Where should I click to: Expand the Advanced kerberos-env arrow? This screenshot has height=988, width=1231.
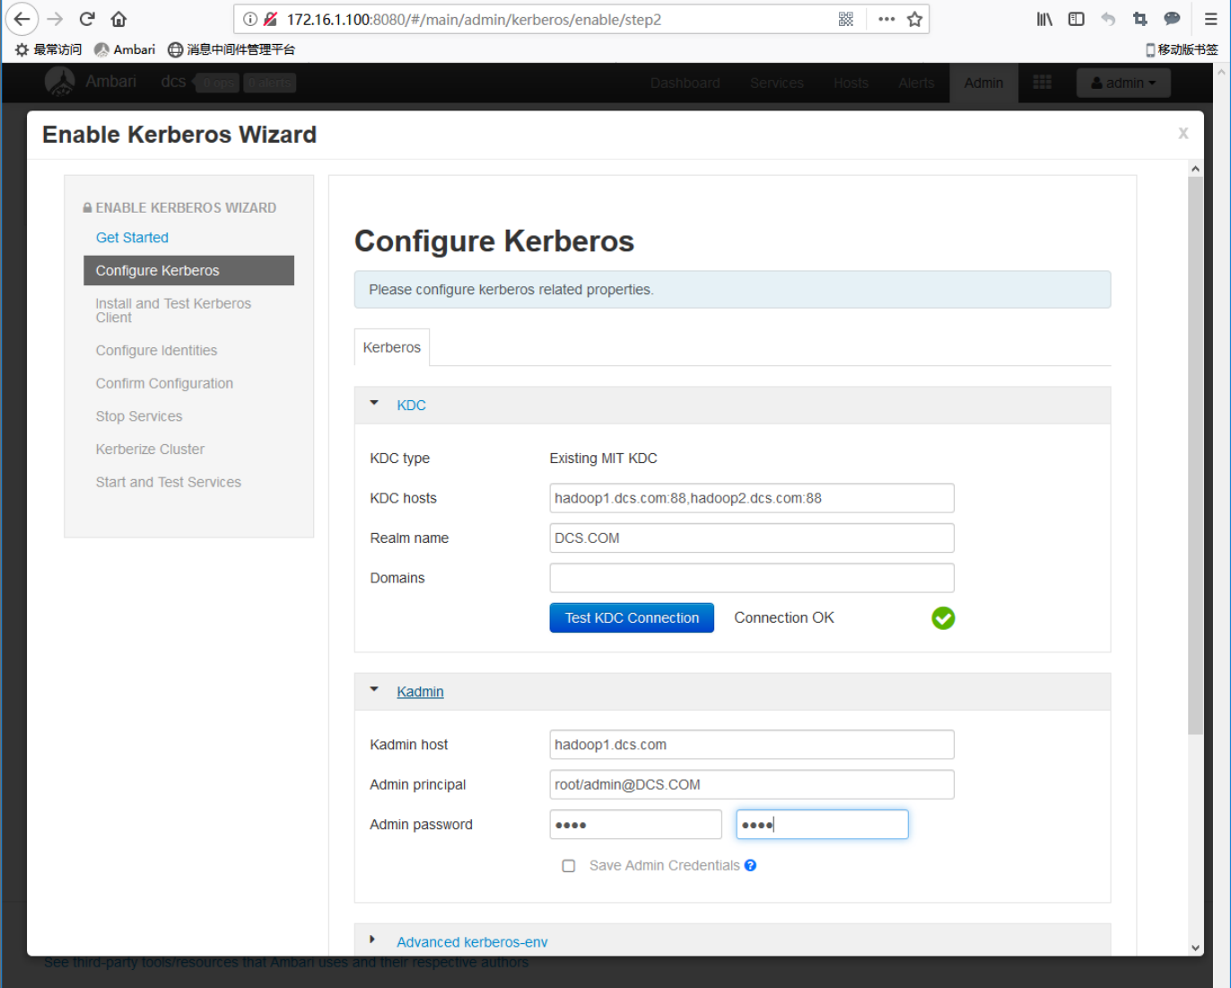tap(372, 940)
